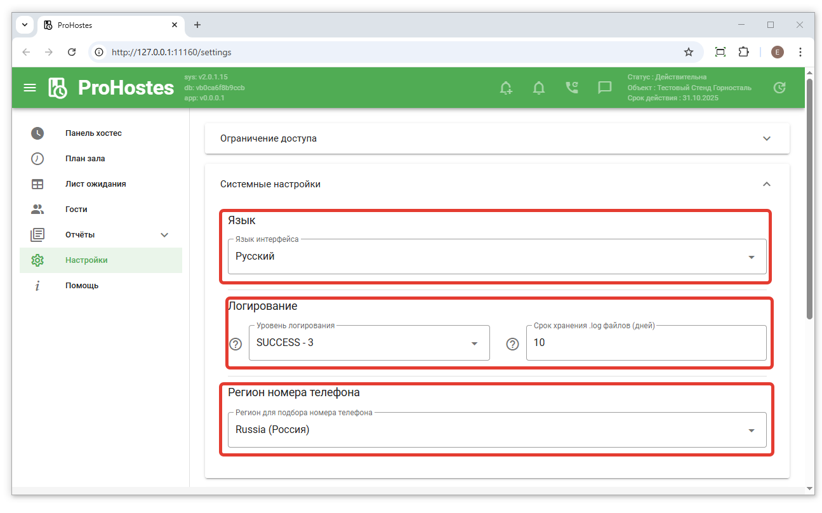
Task: Click help icon beside Срок хранения field
Action: (x=513, y=344)
